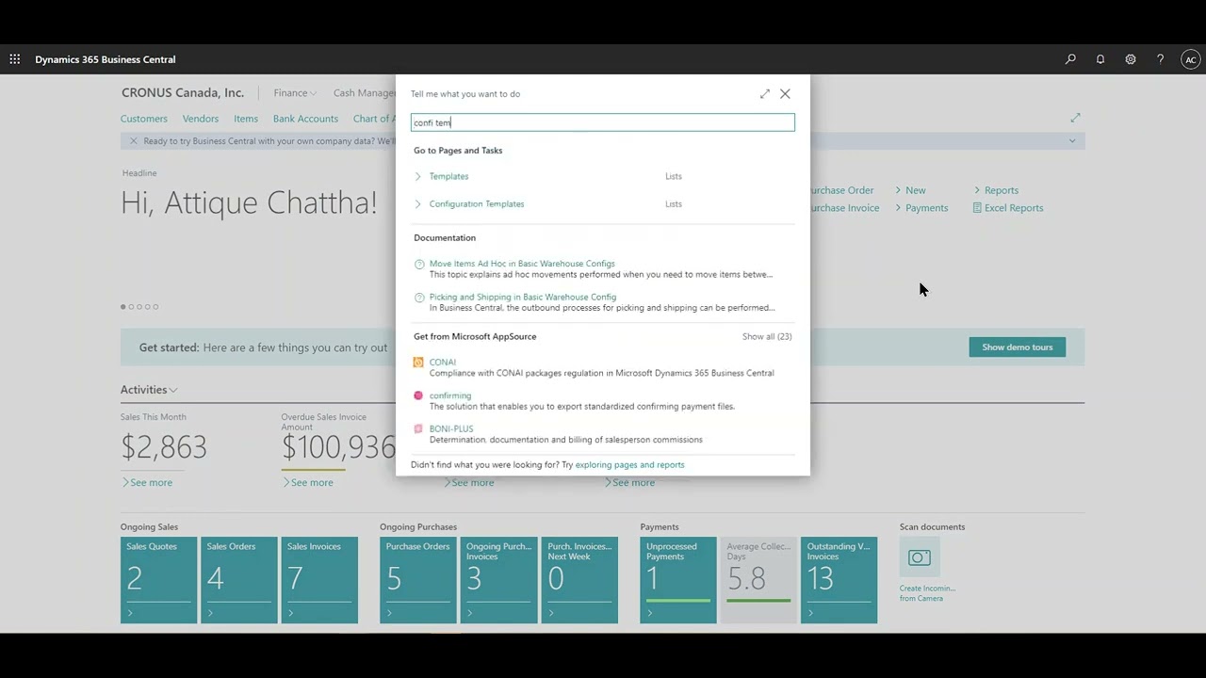This screenshot has width=1206, height=678.
Task: Open the notifications bell
Action: (1100, 59)
